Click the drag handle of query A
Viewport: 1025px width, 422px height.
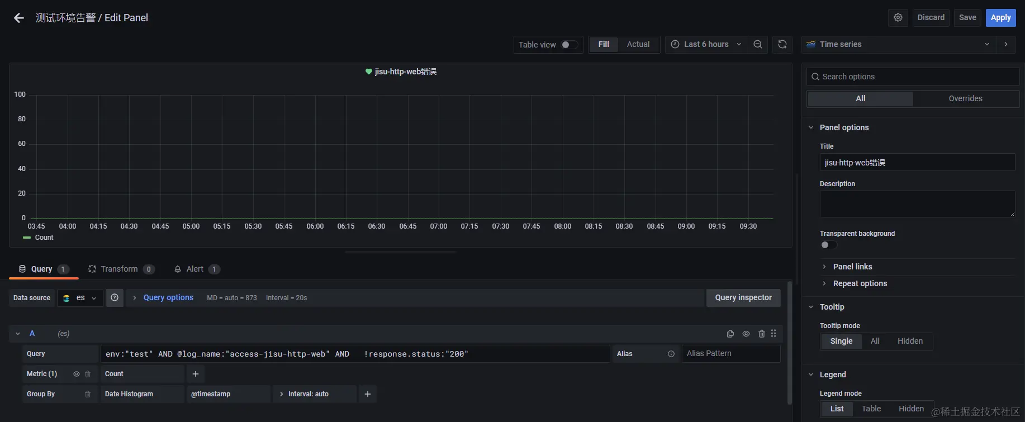click(774, 334)
